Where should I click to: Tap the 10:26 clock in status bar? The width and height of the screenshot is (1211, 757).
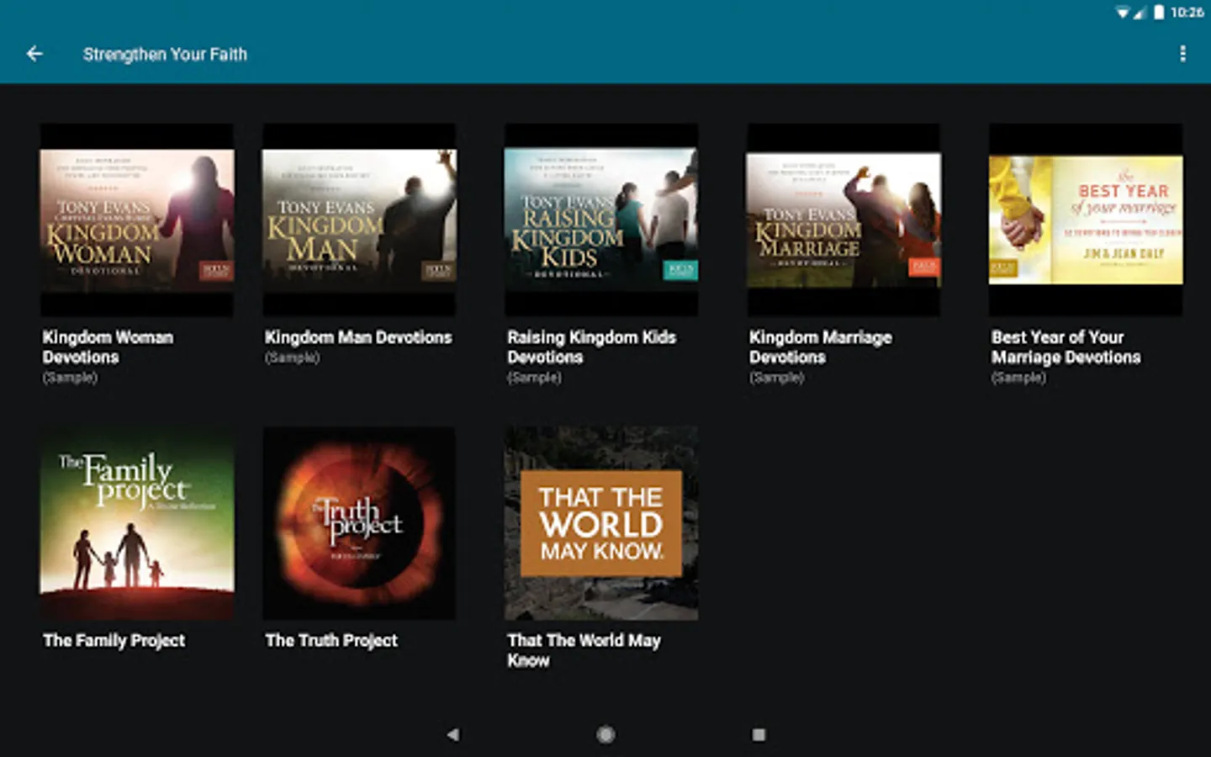tap(1187, 13)
